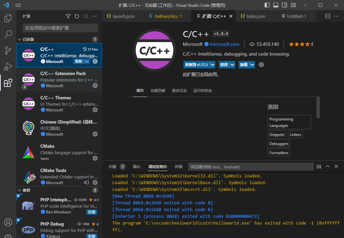Switch to Untitled-1 tab

(x=296, y=16)
